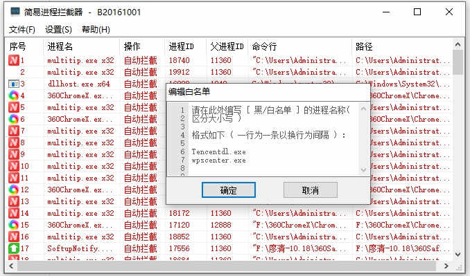Click the 360ChromeX icon in row 4

pyautogui.click(x=13, y=95)
